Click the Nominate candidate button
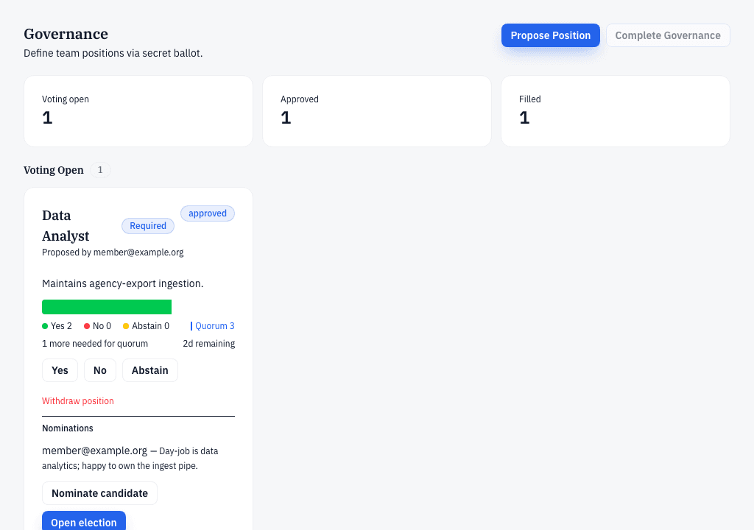 pyautogui.click(x=99, y=493)
